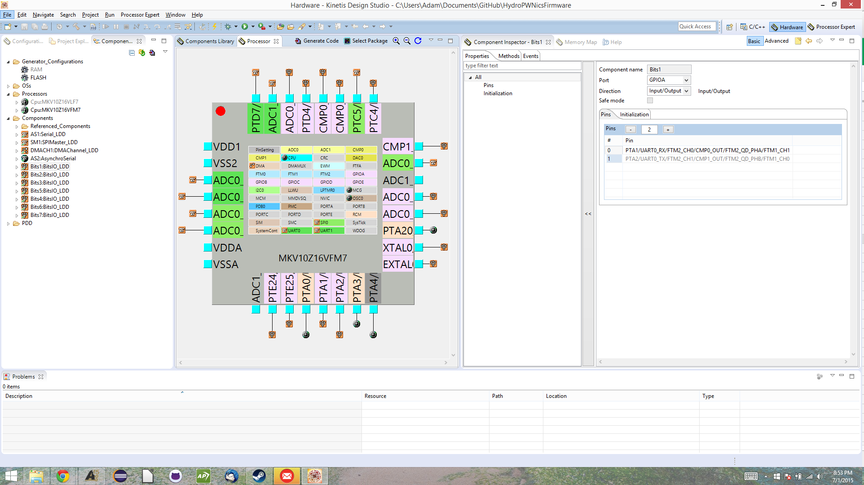This screenshot has width=864, height=485.
Task: Click the Debug bug icon in toolbar
Action: tap(228, 27)
